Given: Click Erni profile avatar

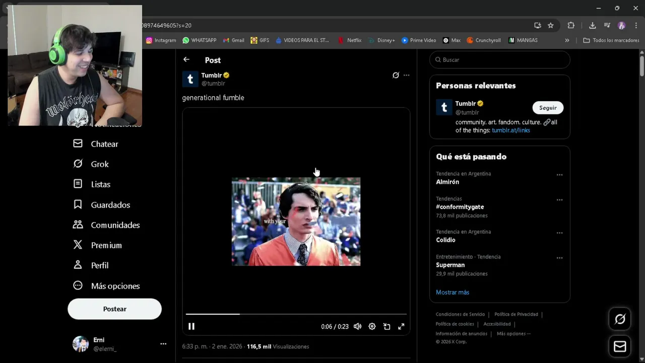Looking at the screenshot, I should click(81, 344).
